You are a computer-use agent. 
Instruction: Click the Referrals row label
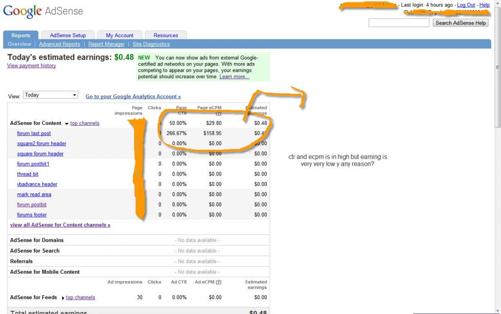(x=22, y=261)
